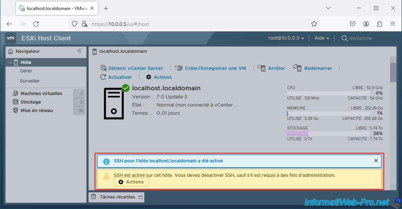Click the Obtenir vCenter Server icon
Image resolution: width=402 pixels, height=209 pixels.
104,68
